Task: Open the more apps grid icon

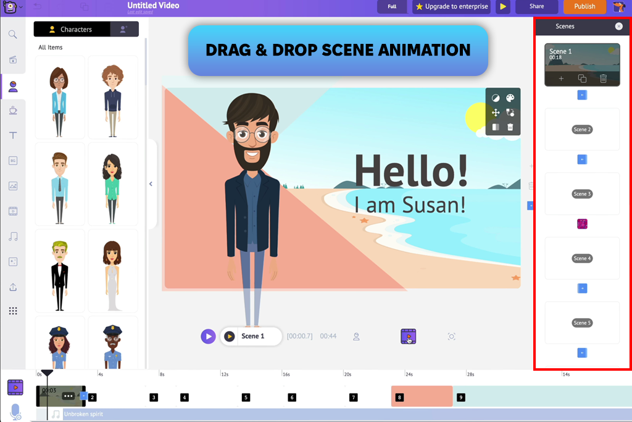Action: pos(13,311)
